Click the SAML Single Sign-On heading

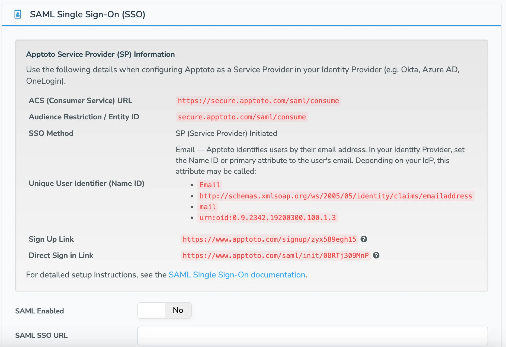[88, 14]
